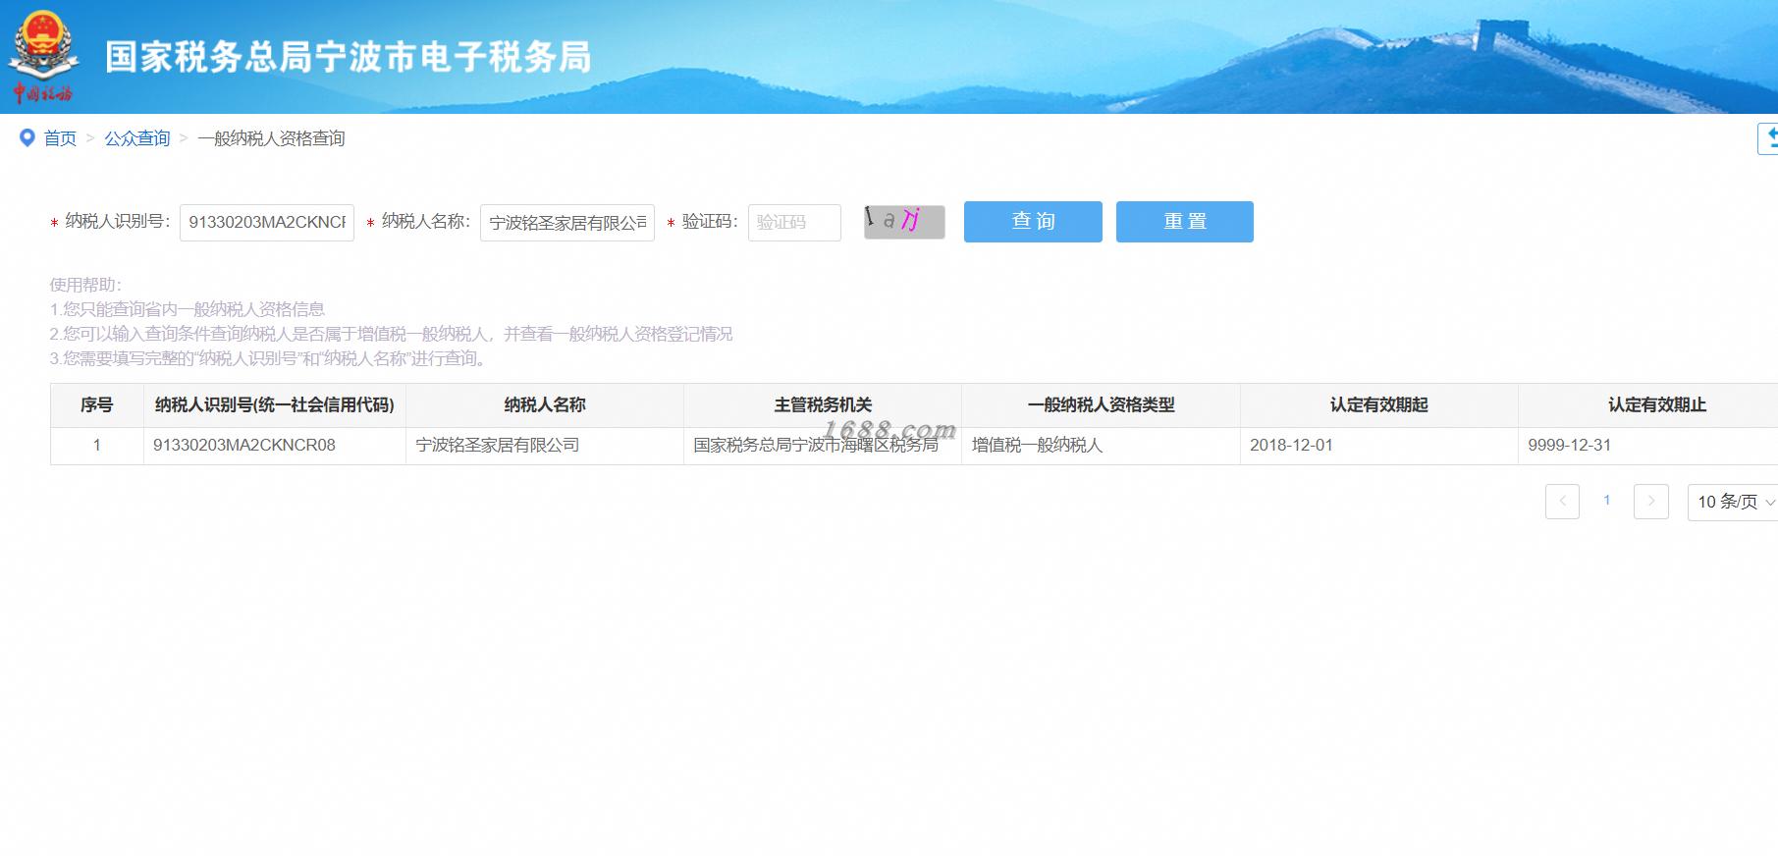This screenshot has height=856, width=1778.
Task: Go to next page arrow
Action: pos(1651,502)
